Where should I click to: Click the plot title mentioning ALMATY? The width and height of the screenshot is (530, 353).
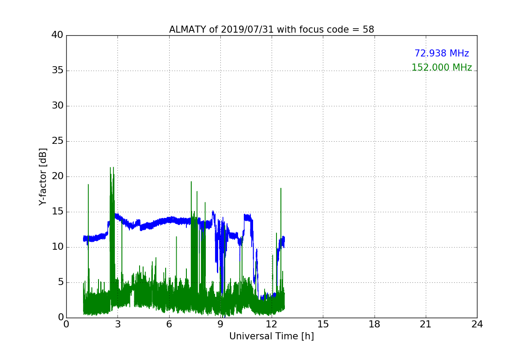272,30
